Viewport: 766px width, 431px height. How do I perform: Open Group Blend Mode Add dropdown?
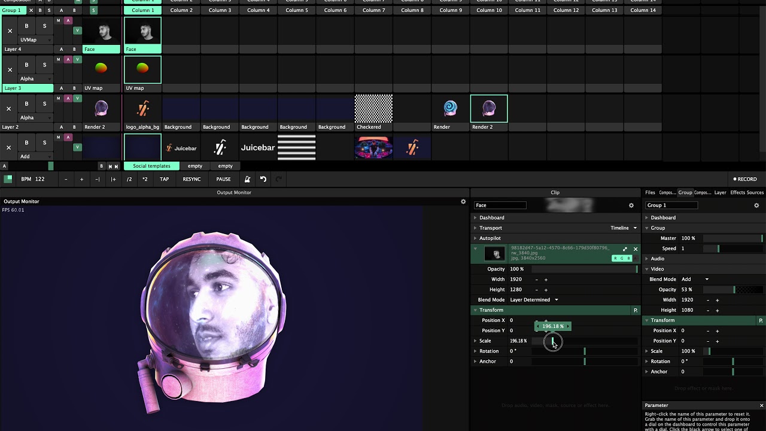tap(695, 280)
